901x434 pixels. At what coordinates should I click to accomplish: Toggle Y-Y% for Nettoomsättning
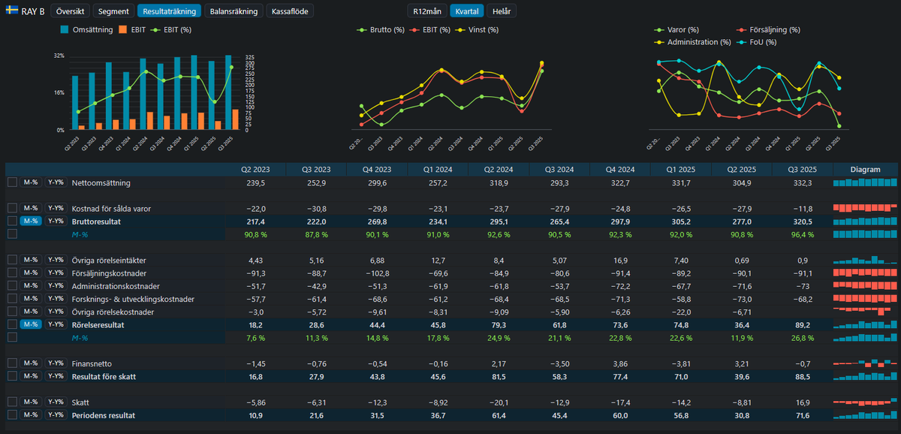pos(55,182)
